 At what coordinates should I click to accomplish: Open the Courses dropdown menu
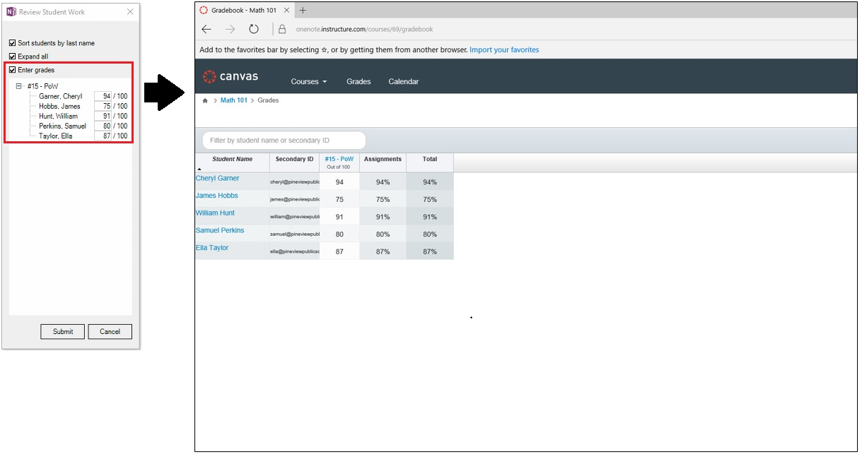(308, 82)
